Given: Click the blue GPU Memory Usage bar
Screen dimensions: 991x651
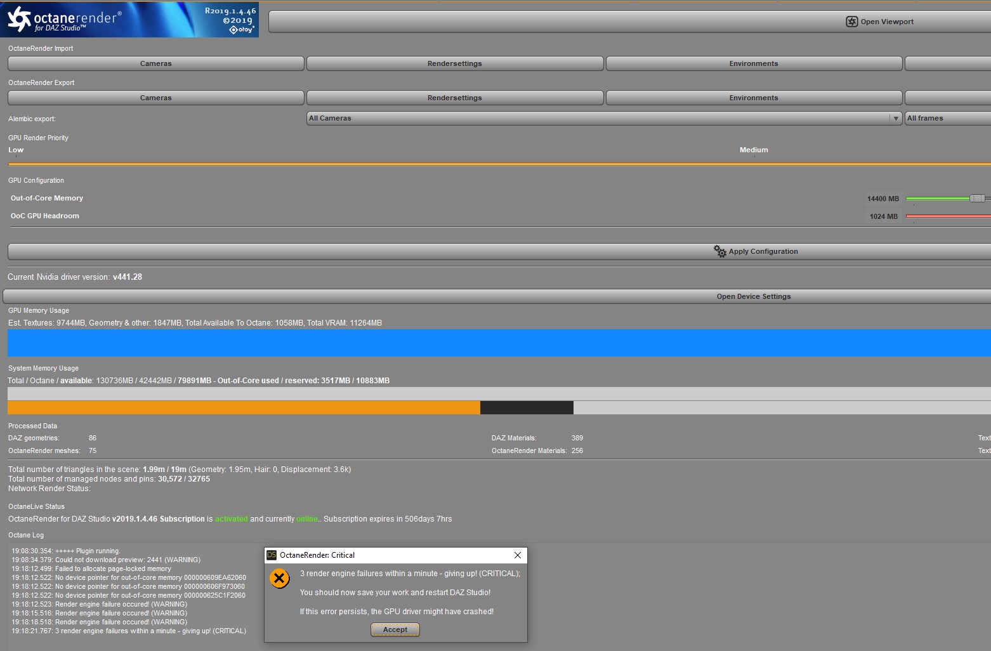Looking at the screenshot, I should [x=499, y=343].
